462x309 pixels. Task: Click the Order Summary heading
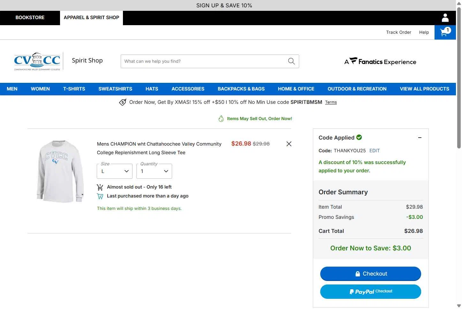pyautogui.click(x=343, y=192)
